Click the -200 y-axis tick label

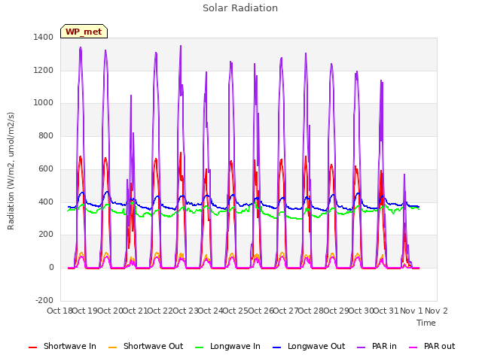click(44, 300)
